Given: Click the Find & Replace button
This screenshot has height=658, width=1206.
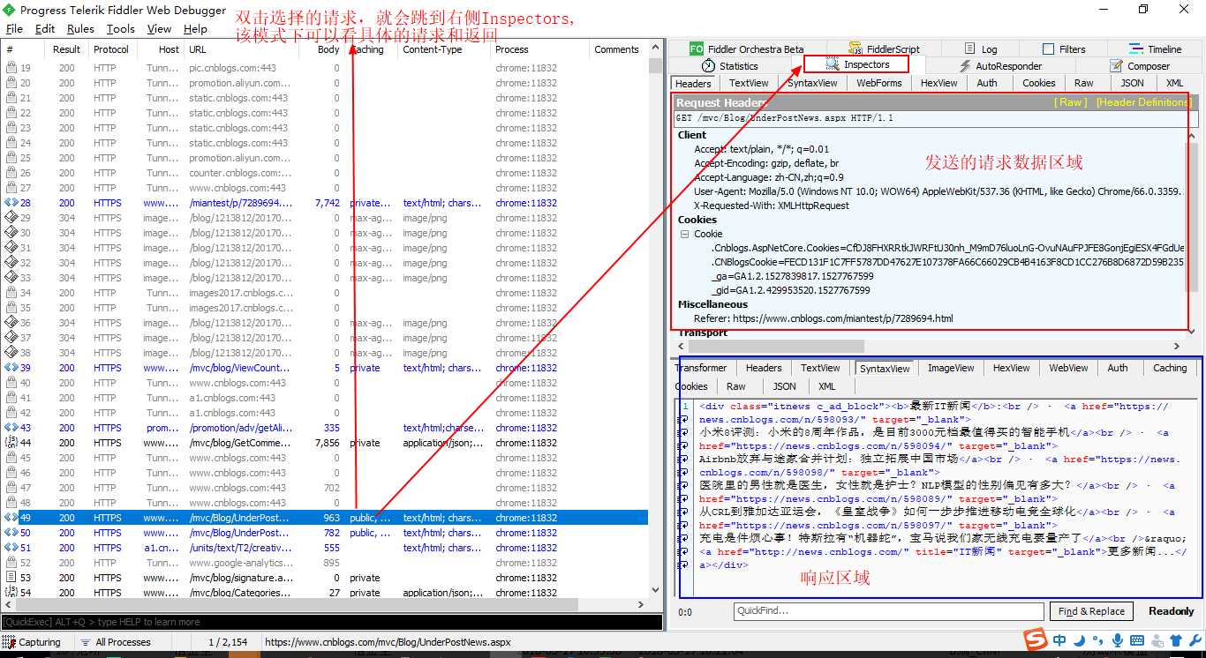Looking at the screenshot, I should point(1091,611).
